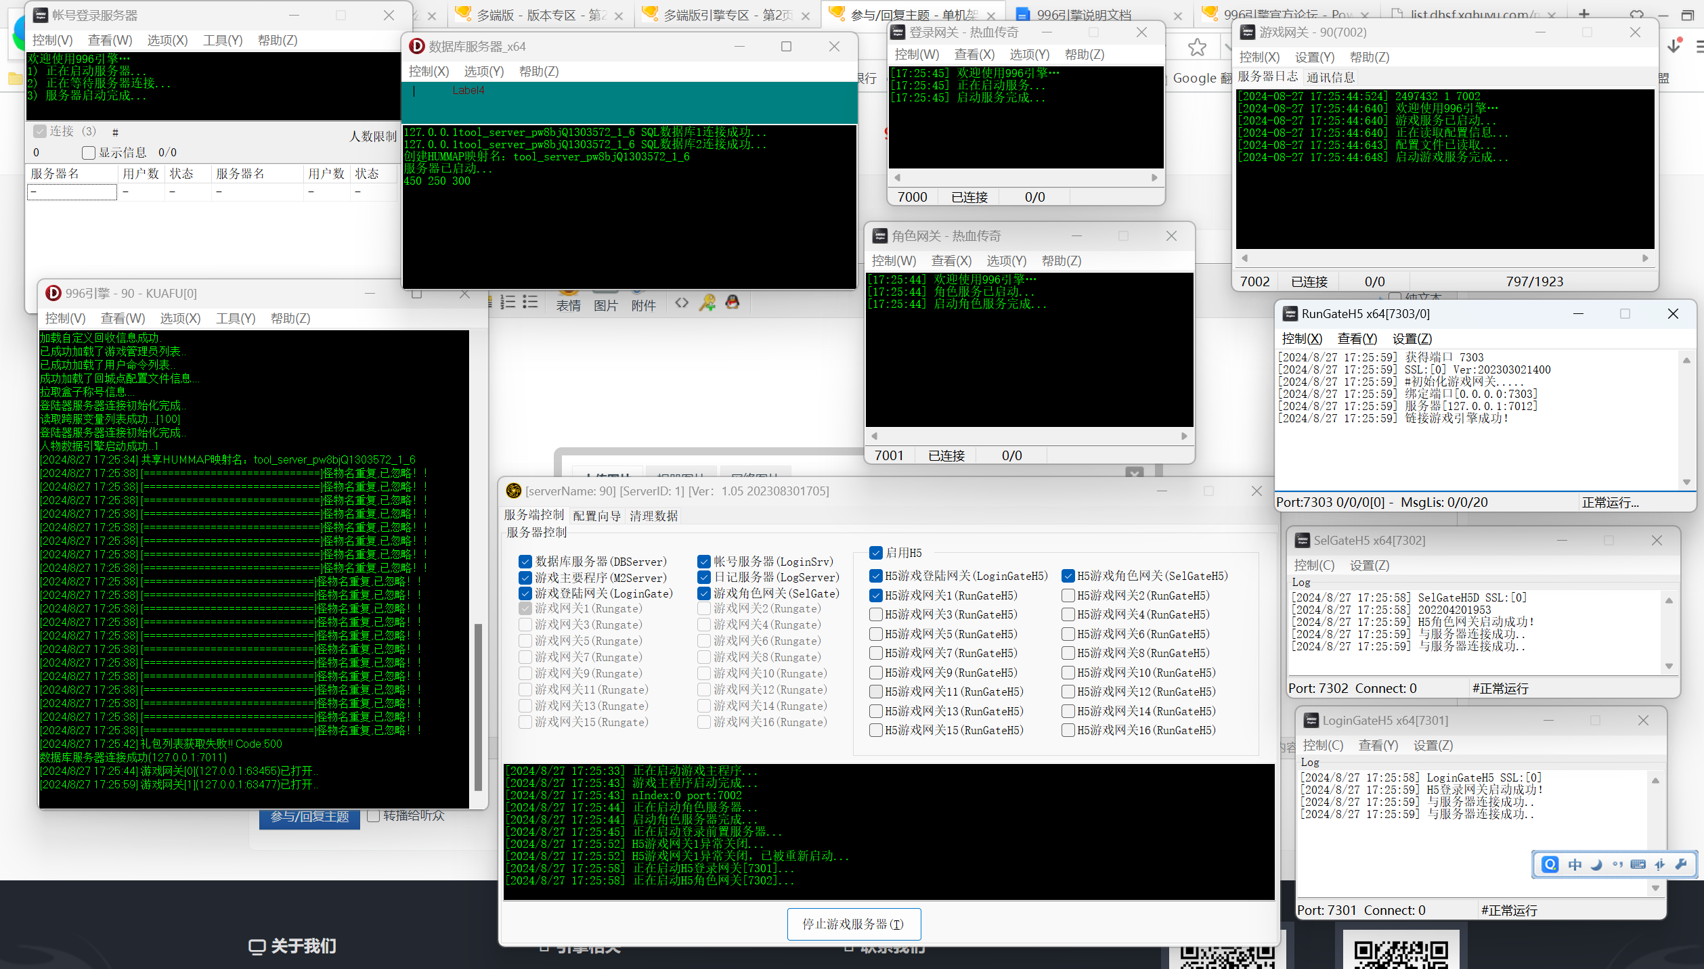Click the code brackets icon in editor toolbar
The image size is (1704, 969).
pyautogui.click(x=682, y=302)
